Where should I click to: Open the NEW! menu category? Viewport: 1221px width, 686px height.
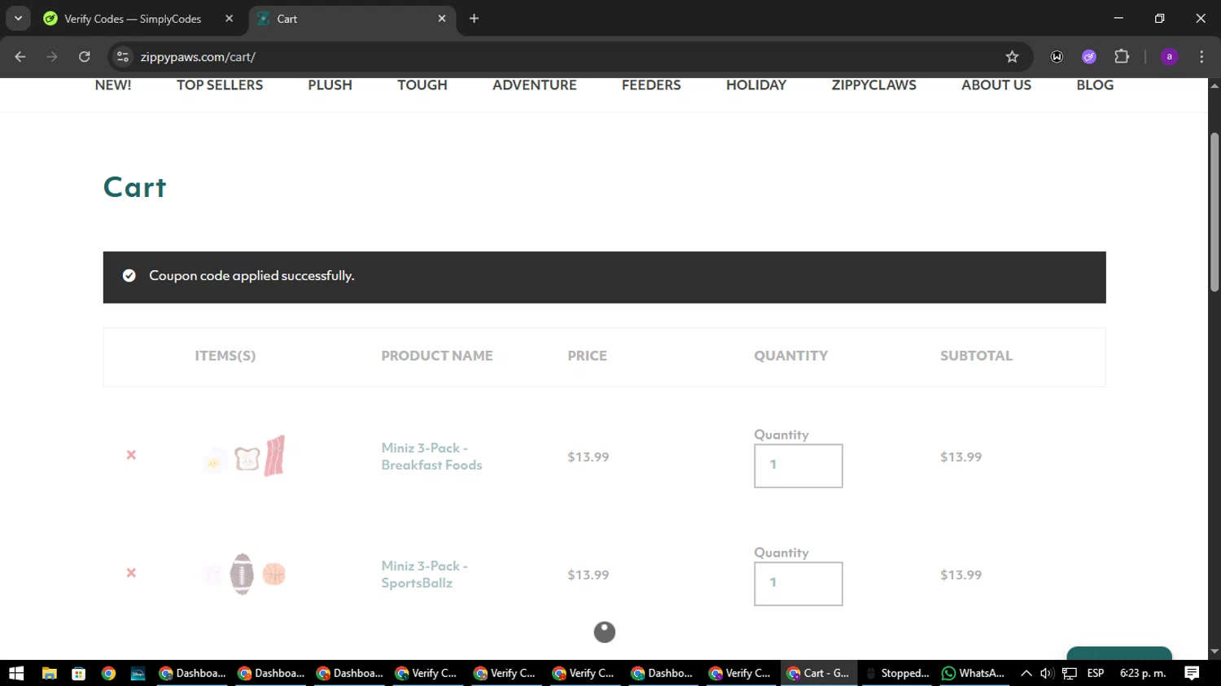pyautogui.click(x=113, y=85)
